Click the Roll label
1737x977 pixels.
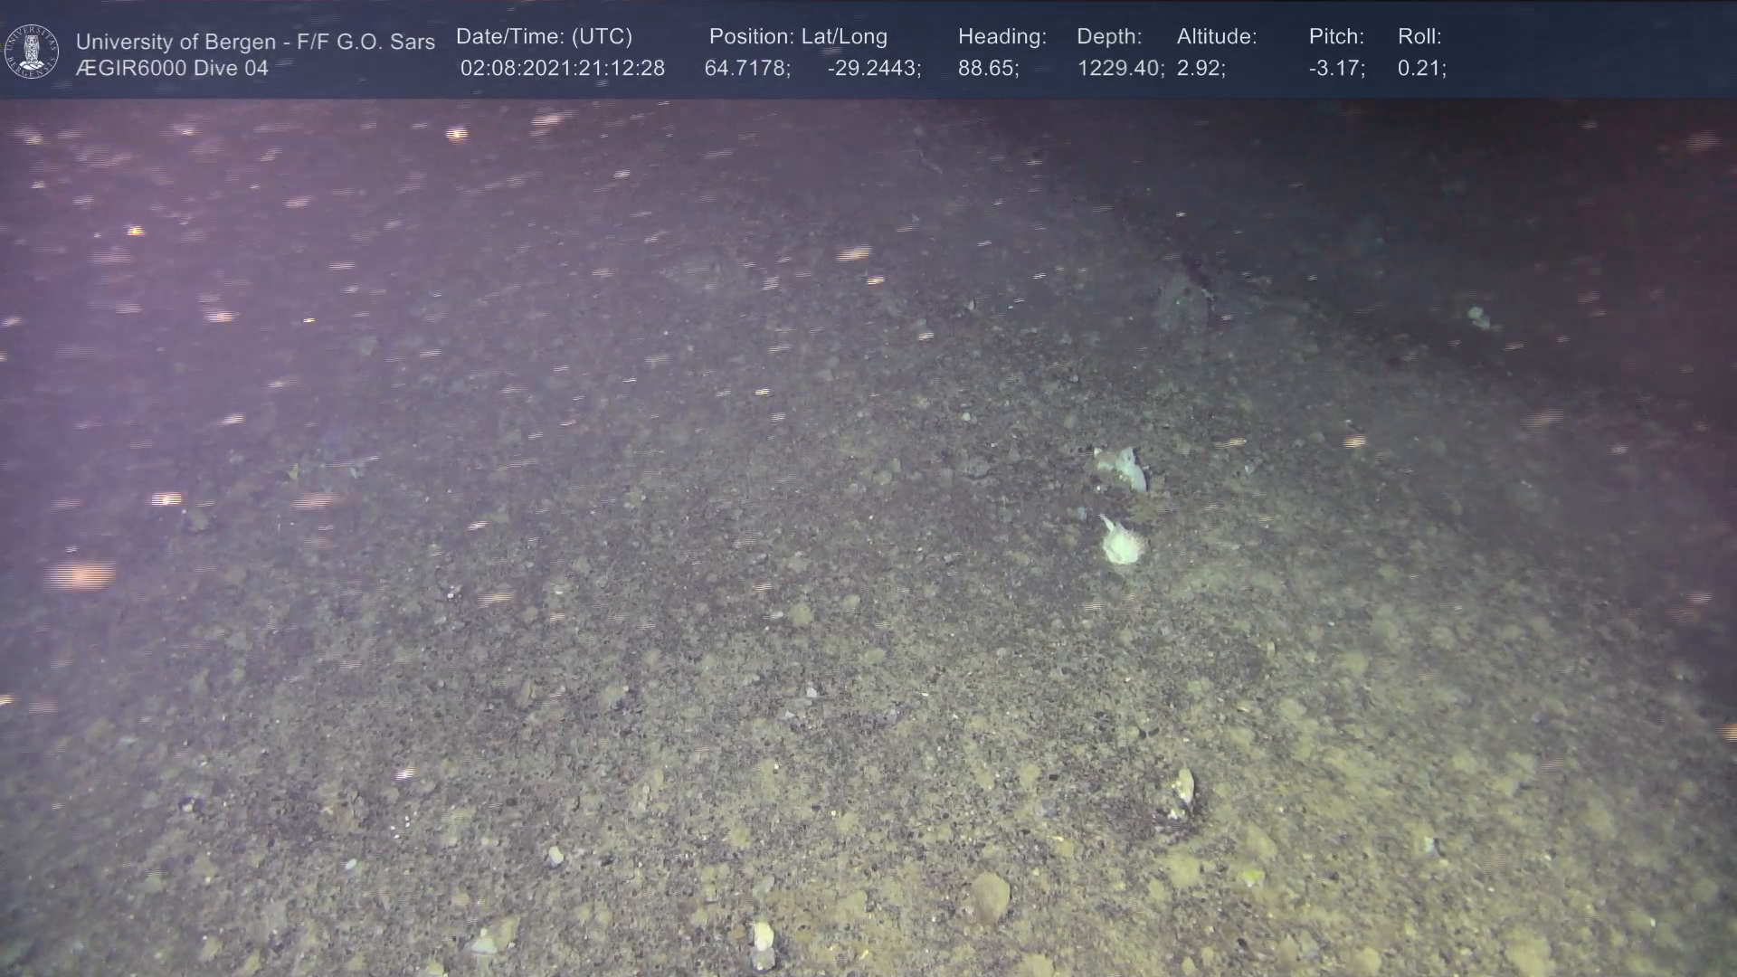point(1419,37)
